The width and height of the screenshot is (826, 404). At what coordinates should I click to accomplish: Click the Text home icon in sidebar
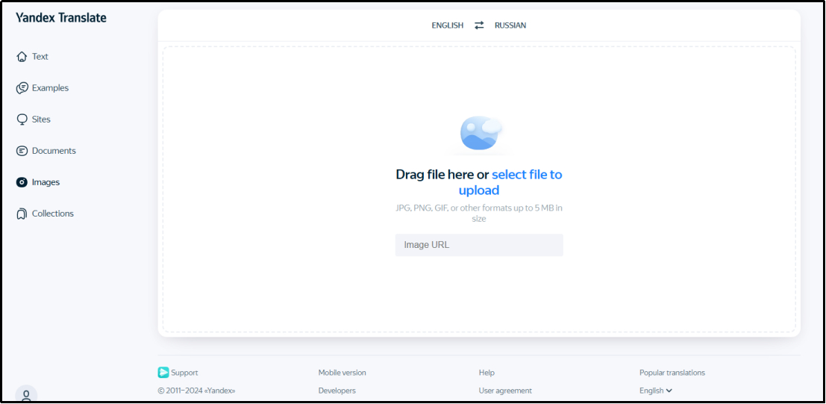[22, 57]
